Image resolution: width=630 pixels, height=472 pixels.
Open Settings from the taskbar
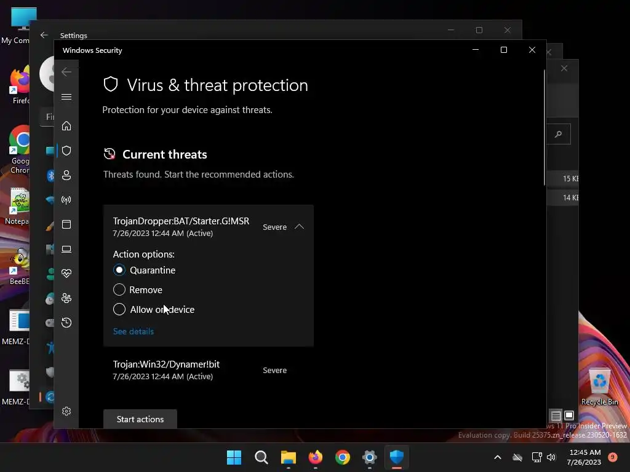tap(370, 457)
